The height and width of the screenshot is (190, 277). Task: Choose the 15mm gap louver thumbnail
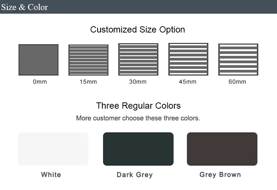(x=88, y=60)
